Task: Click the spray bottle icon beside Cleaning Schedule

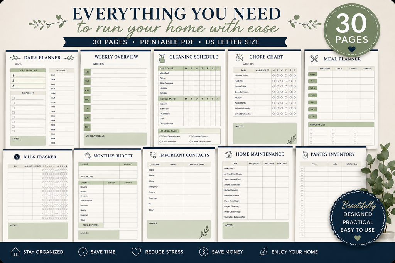Action: [162, 58]
